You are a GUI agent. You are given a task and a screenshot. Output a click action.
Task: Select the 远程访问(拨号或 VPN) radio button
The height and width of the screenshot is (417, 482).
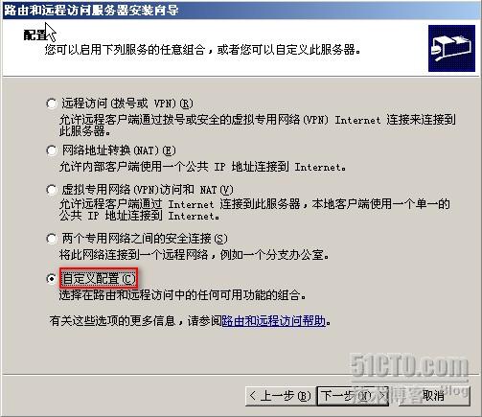(52, 104)
